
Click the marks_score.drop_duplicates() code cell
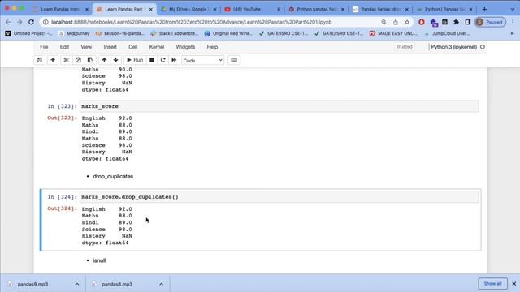[279, 197]
